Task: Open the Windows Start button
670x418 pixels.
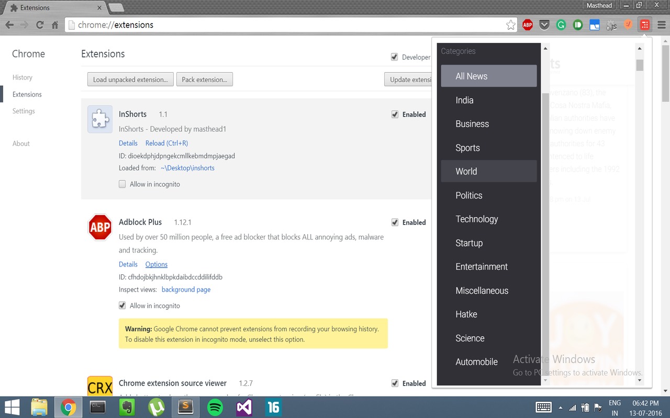Action: coord(12,407)
